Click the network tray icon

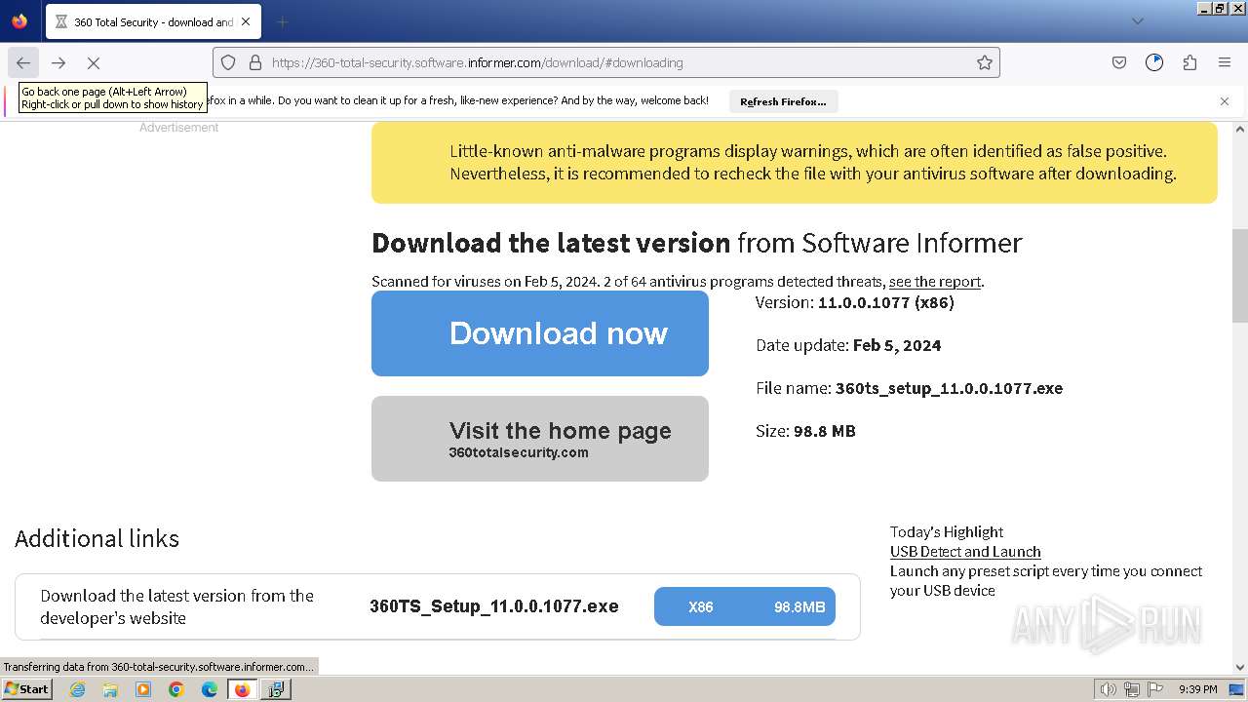point(1132,689)
